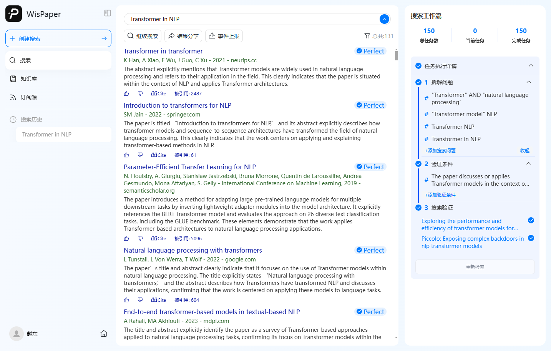This screenshot has height=351, width=551.
Task: Dislike Natural language processing with transformers
Action: click(140, 300)
